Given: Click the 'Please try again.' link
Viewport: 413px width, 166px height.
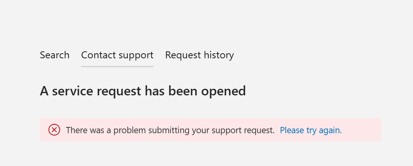Looking at the screenshot, I should tap(311, 130).
